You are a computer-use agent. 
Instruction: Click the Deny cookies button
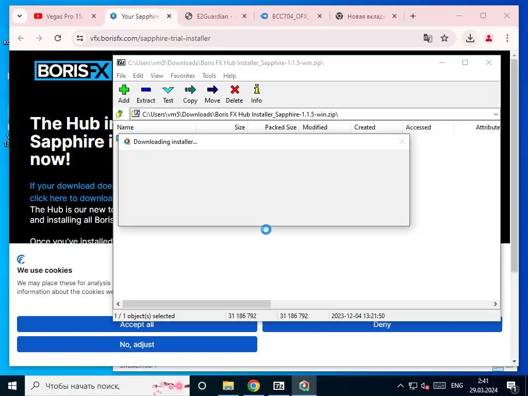click(382, 325)
